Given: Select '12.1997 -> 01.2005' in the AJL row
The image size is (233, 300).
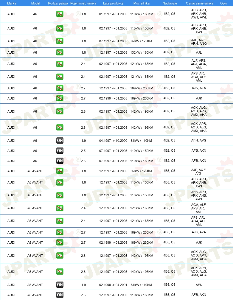Looking at the screenshot, I should point(113,52).
